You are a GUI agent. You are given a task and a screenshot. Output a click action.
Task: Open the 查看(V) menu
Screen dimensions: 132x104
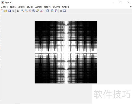click(22, 7)
